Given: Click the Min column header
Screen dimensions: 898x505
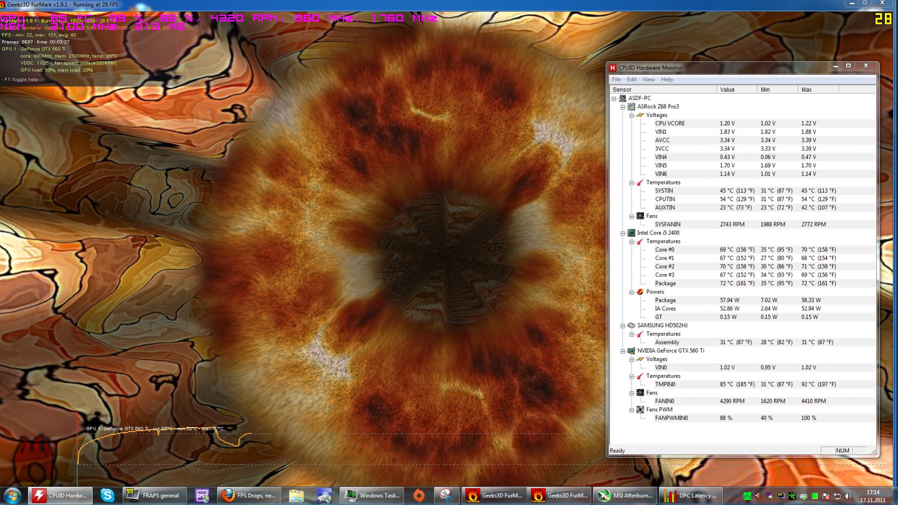Looking at the screenshot, I should coord(778,89).
